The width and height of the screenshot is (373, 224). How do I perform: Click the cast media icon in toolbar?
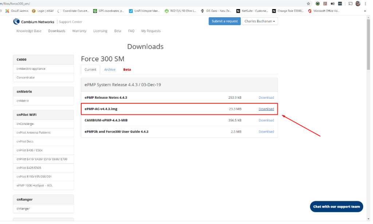350,4
